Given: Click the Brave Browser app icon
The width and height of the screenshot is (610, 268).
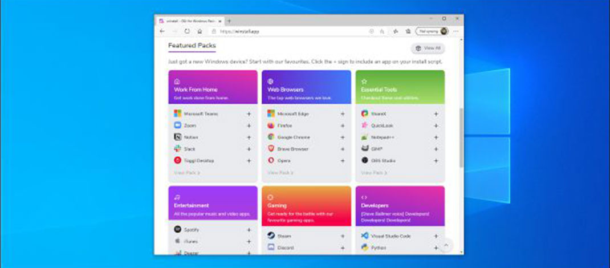Looking at the screenshot, I should (271, 149).
